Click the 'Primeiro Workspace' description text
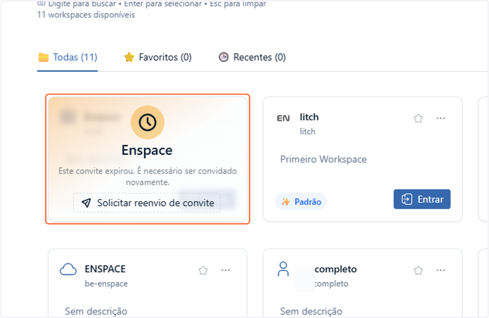This screenshot has width=489, height=318. click(x=324, y=159)
